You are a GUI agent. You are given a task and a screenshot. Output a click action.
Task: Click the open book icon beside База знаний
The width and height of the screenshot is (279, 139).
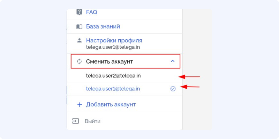(x=80, y=27)
